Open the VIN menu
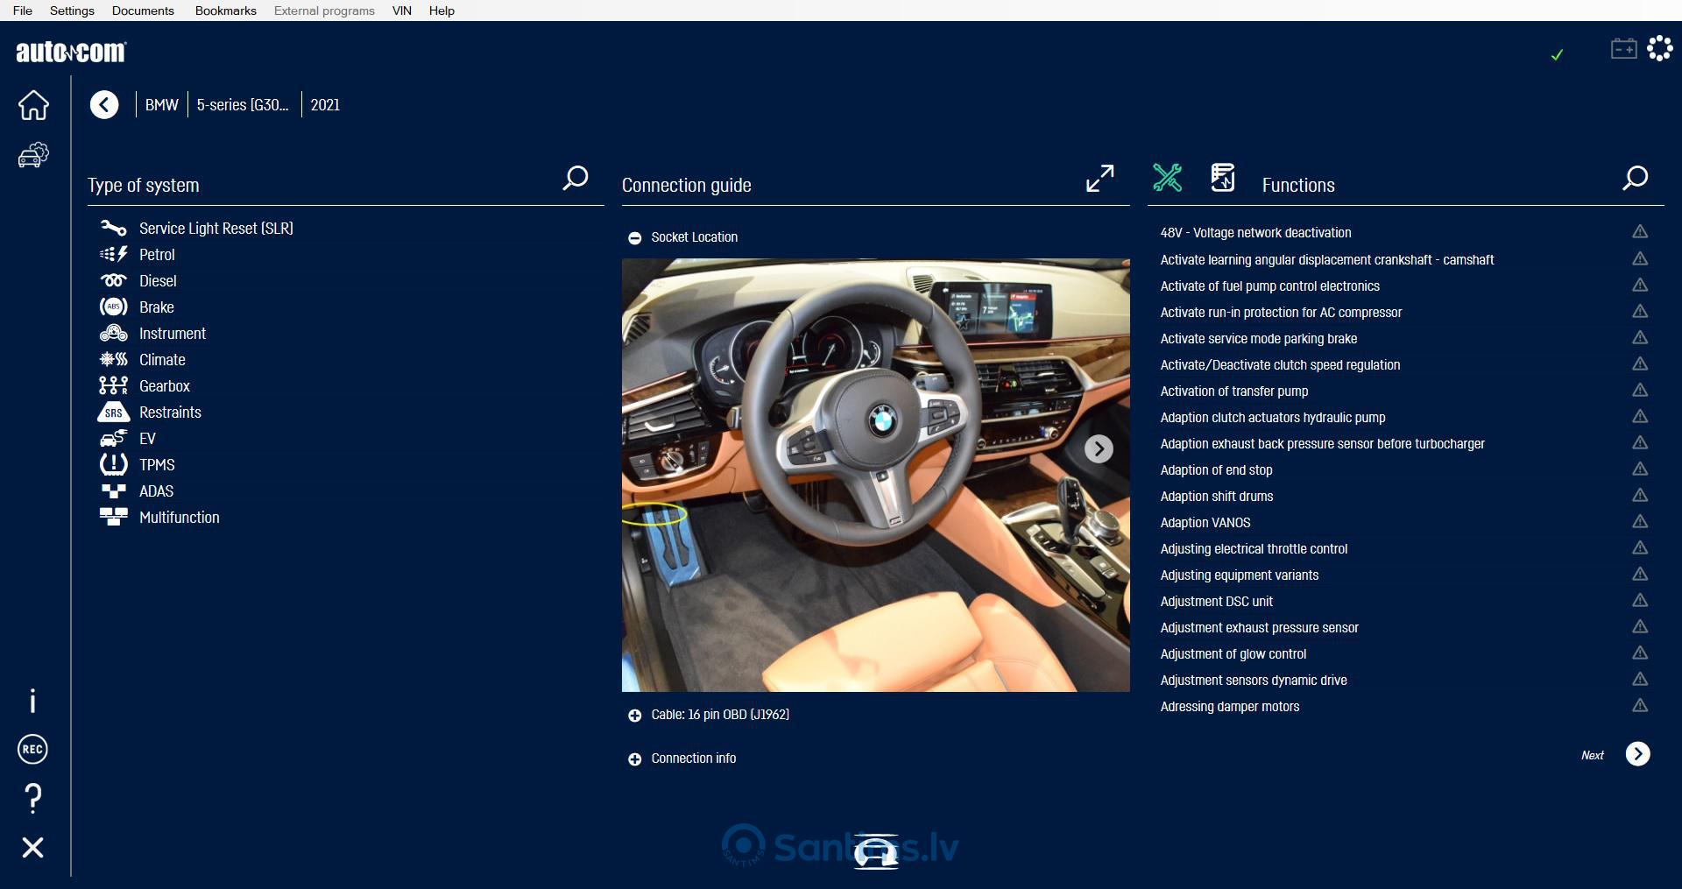Image resolution: width=1682 pixels, height=889 pixels. click(x=402, y=11)
